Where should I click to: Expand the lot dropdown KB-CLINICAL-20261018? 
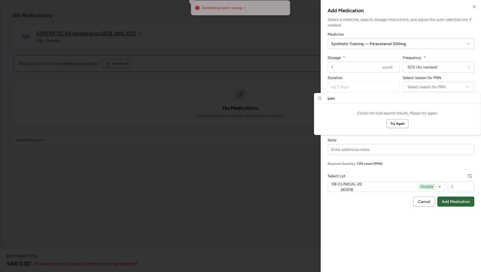tap(386, 187)
